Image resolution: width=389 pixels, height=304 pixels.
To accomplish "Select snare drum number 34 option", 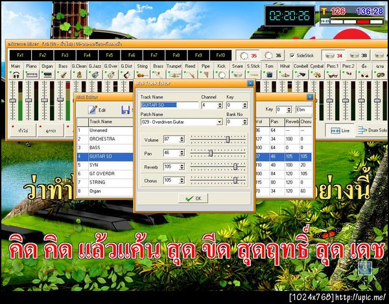I will click(x=334, y=56).
